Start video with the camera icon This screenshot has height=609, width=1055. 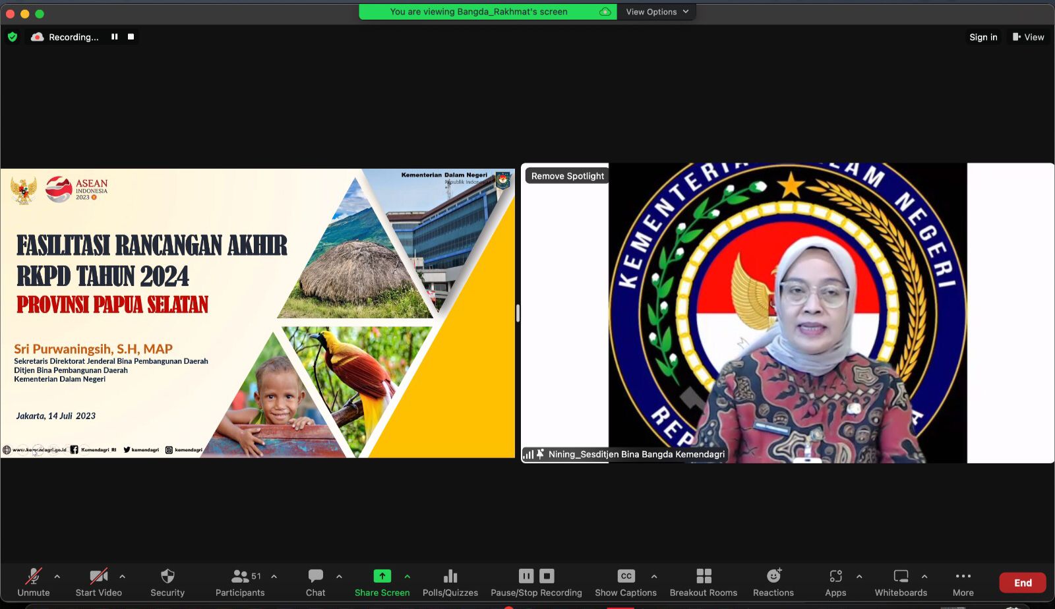99,577
